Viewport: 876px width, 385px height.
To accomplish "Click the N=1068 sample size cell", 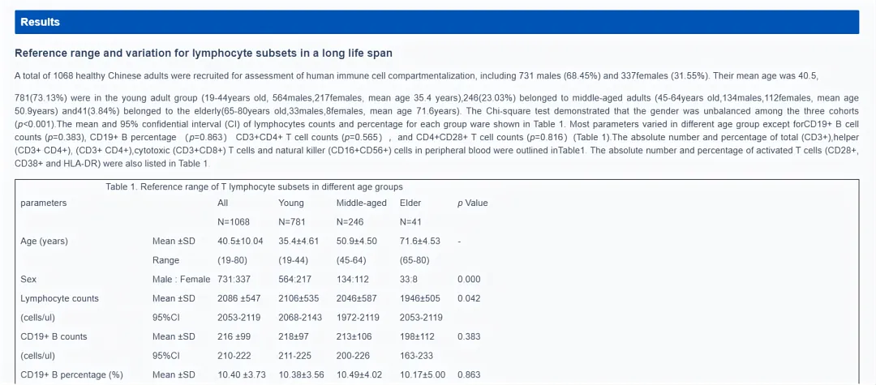I will (x=234, y=221).
